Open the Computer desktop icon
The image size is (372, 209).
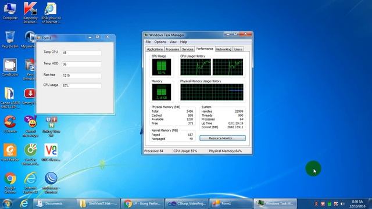coord(10,10)
